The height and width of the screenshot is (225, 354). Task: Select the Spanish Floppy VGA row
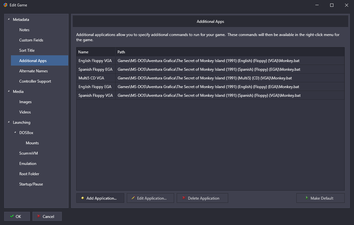[210, 95]
